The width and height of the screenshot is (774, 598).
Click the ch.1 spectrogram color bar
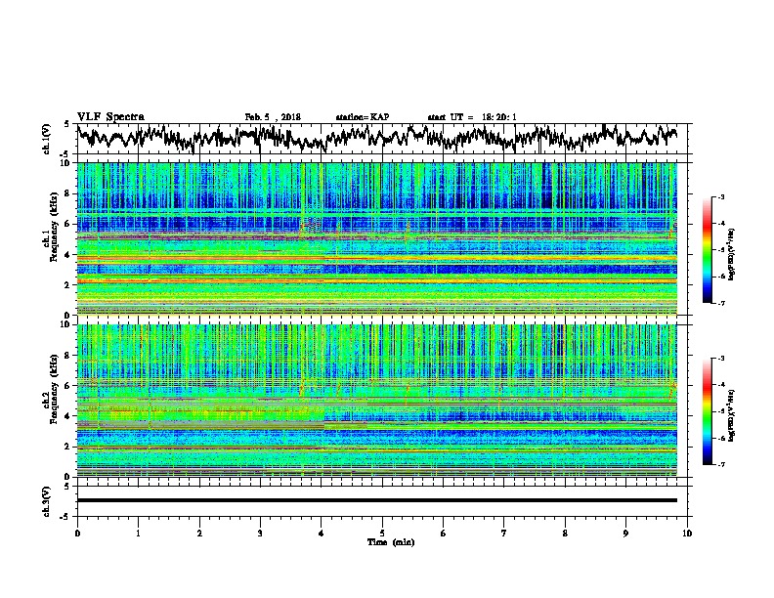click(707, 250)
